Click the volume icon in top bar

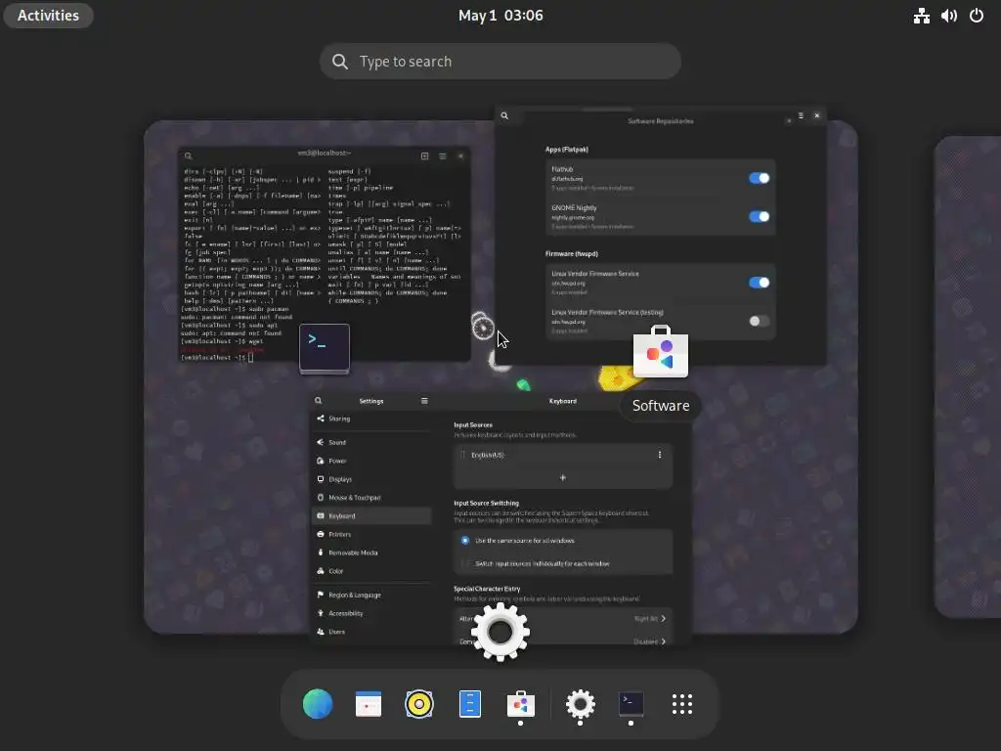coord(948,16)
